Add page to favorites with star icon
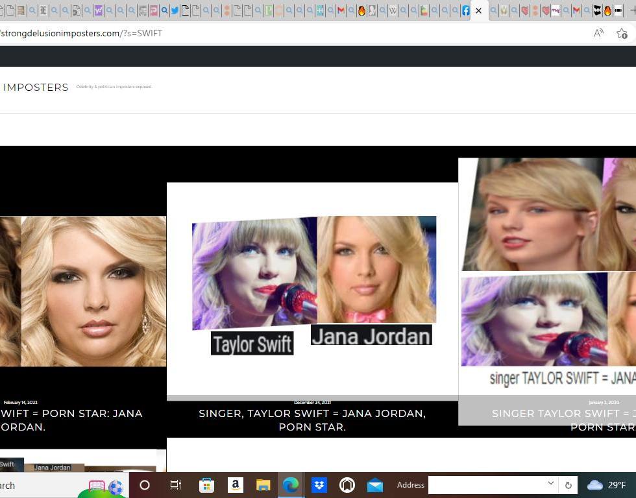Viewport: 636px width, 498px height. click(622, 33)
